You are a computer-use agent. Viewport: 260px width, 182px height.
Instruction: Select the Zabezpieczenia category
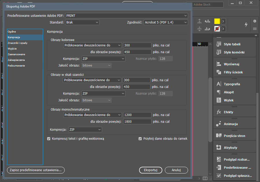click(25, 60)
